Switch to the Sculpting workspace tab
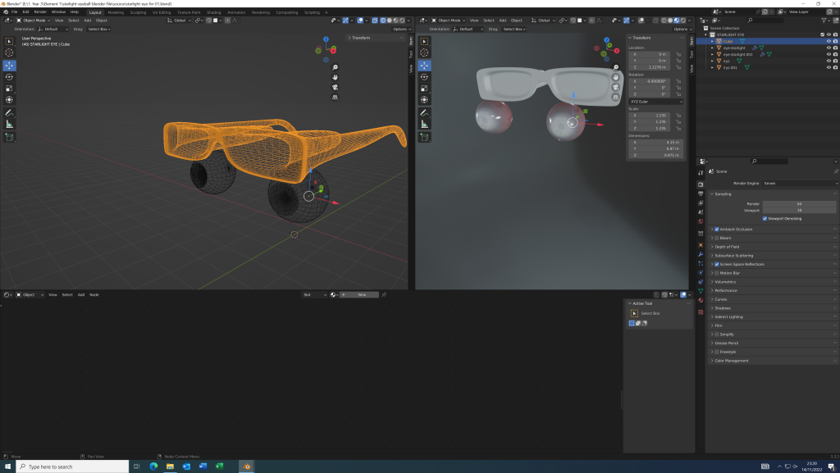840x473 pixels. tap(139, 12)
